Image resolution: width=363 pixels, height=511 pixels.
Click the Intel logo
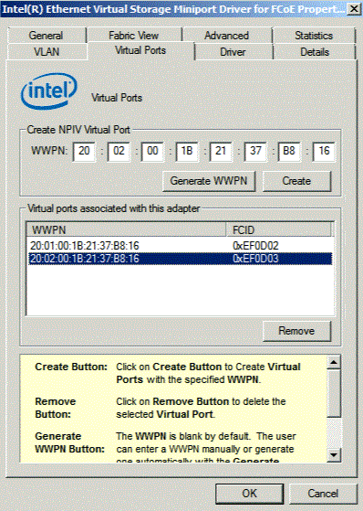(x=49, y=90)
